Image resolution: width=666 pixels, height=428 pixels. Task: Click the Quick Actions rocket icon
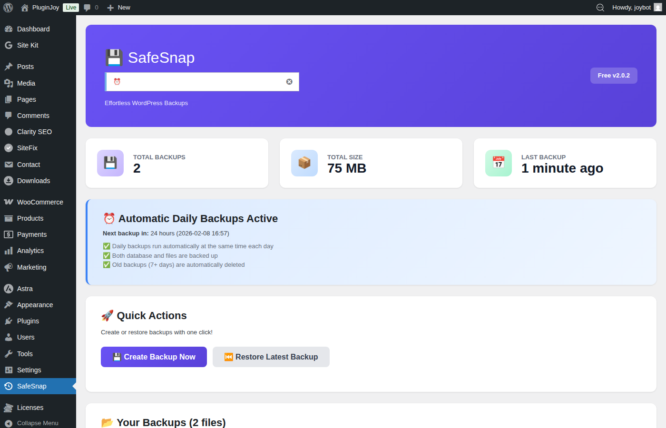click(x=108, y=315)
